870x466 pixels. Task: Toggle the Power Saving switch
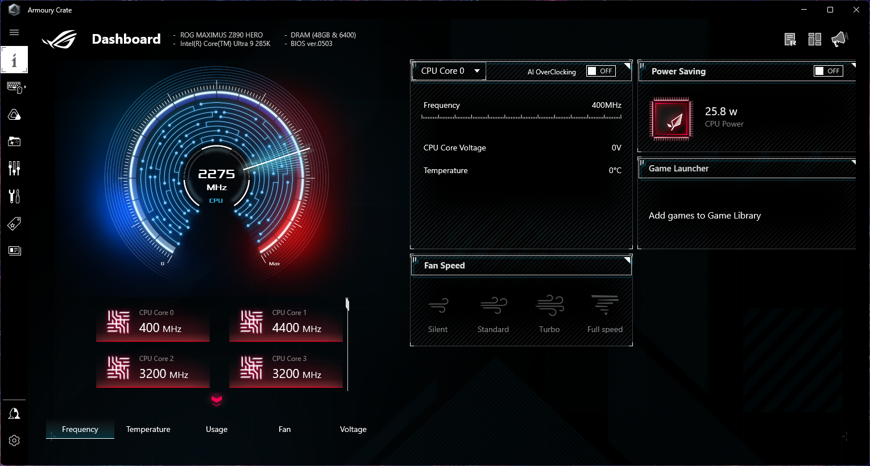(827, 71)
